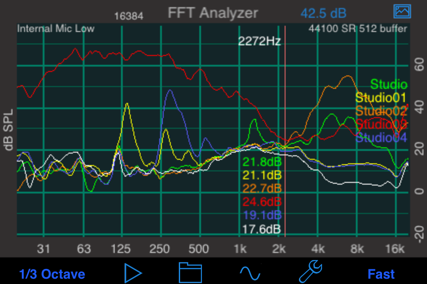Change the 1/3 Octave smoothing setting
This screenshot has height=284, width=427.
52,274
